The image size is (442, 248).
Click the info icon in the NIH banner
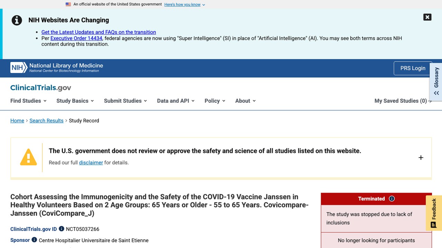(17, 20)
